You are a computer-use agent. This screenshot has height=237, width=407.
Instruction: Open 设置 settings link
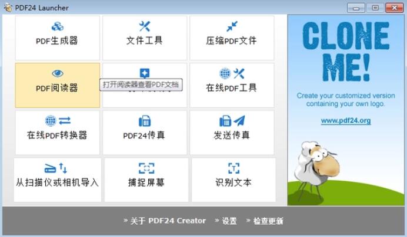coord(229,221)
